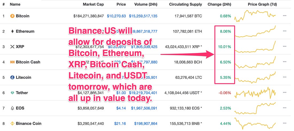Sort by Change (24h) column header
The image size is (294, 131).
pyautogui.click(x=219, y=4)
